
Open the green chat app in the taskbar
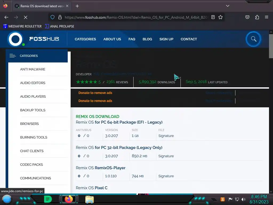[48, 199]
